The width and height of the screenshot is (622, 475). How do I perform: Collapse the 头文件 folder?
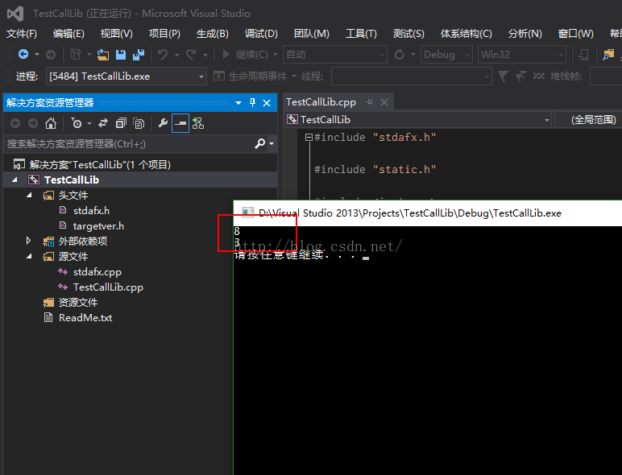pos(29,195)
